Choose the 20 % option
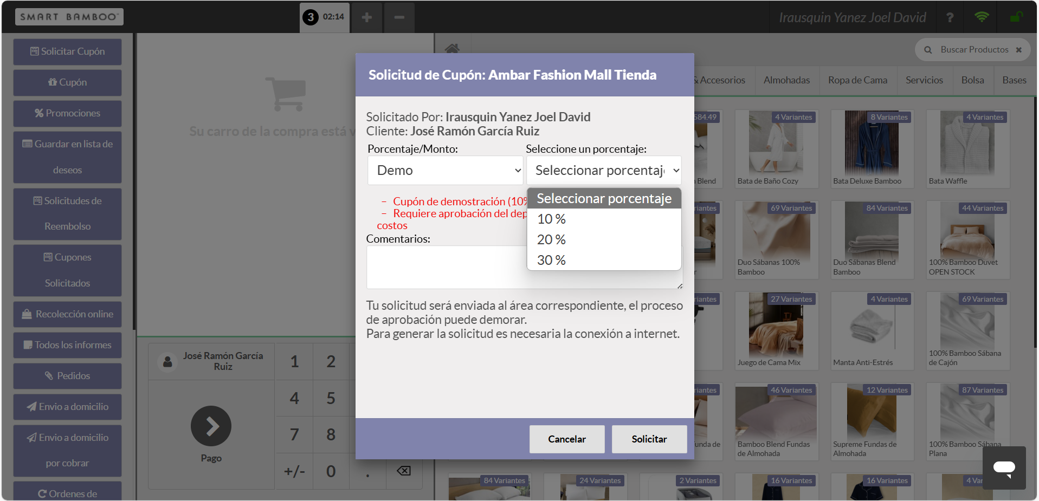This screenshot has height=501, width=1039. (604, 239)
